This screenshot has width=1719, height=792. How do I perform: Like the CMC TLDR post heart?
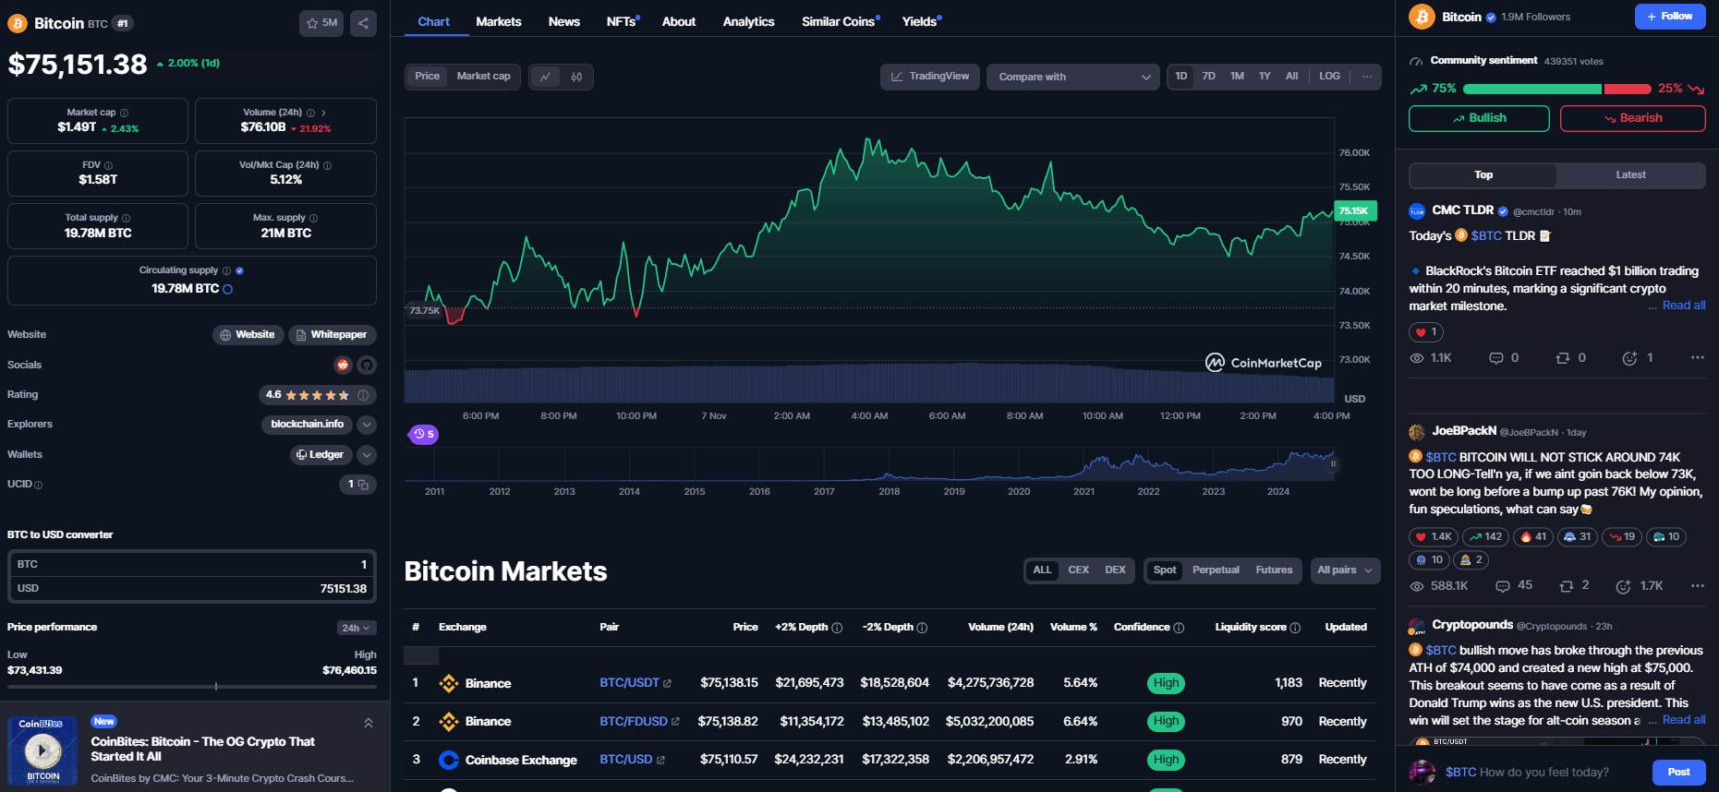pos(1426,332)
